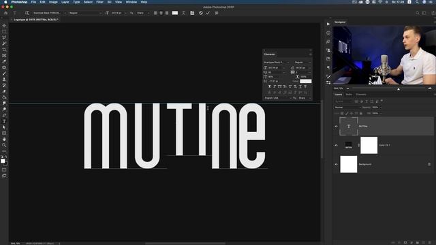The image size is (436, 245).
Task: Open the Layer menu
Action: (65, 2)
